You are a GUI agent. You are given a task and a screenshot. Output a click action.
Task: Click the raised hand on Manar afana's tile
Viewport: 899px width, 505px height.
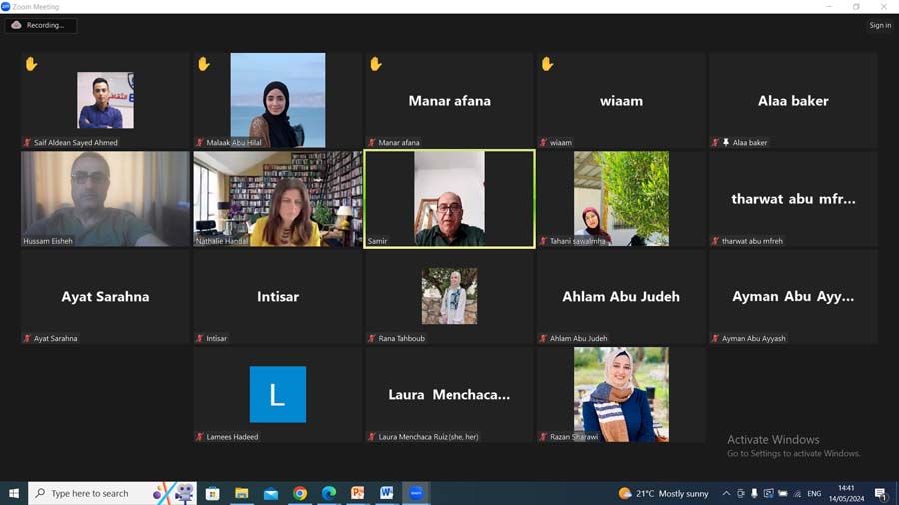(376, 64)
